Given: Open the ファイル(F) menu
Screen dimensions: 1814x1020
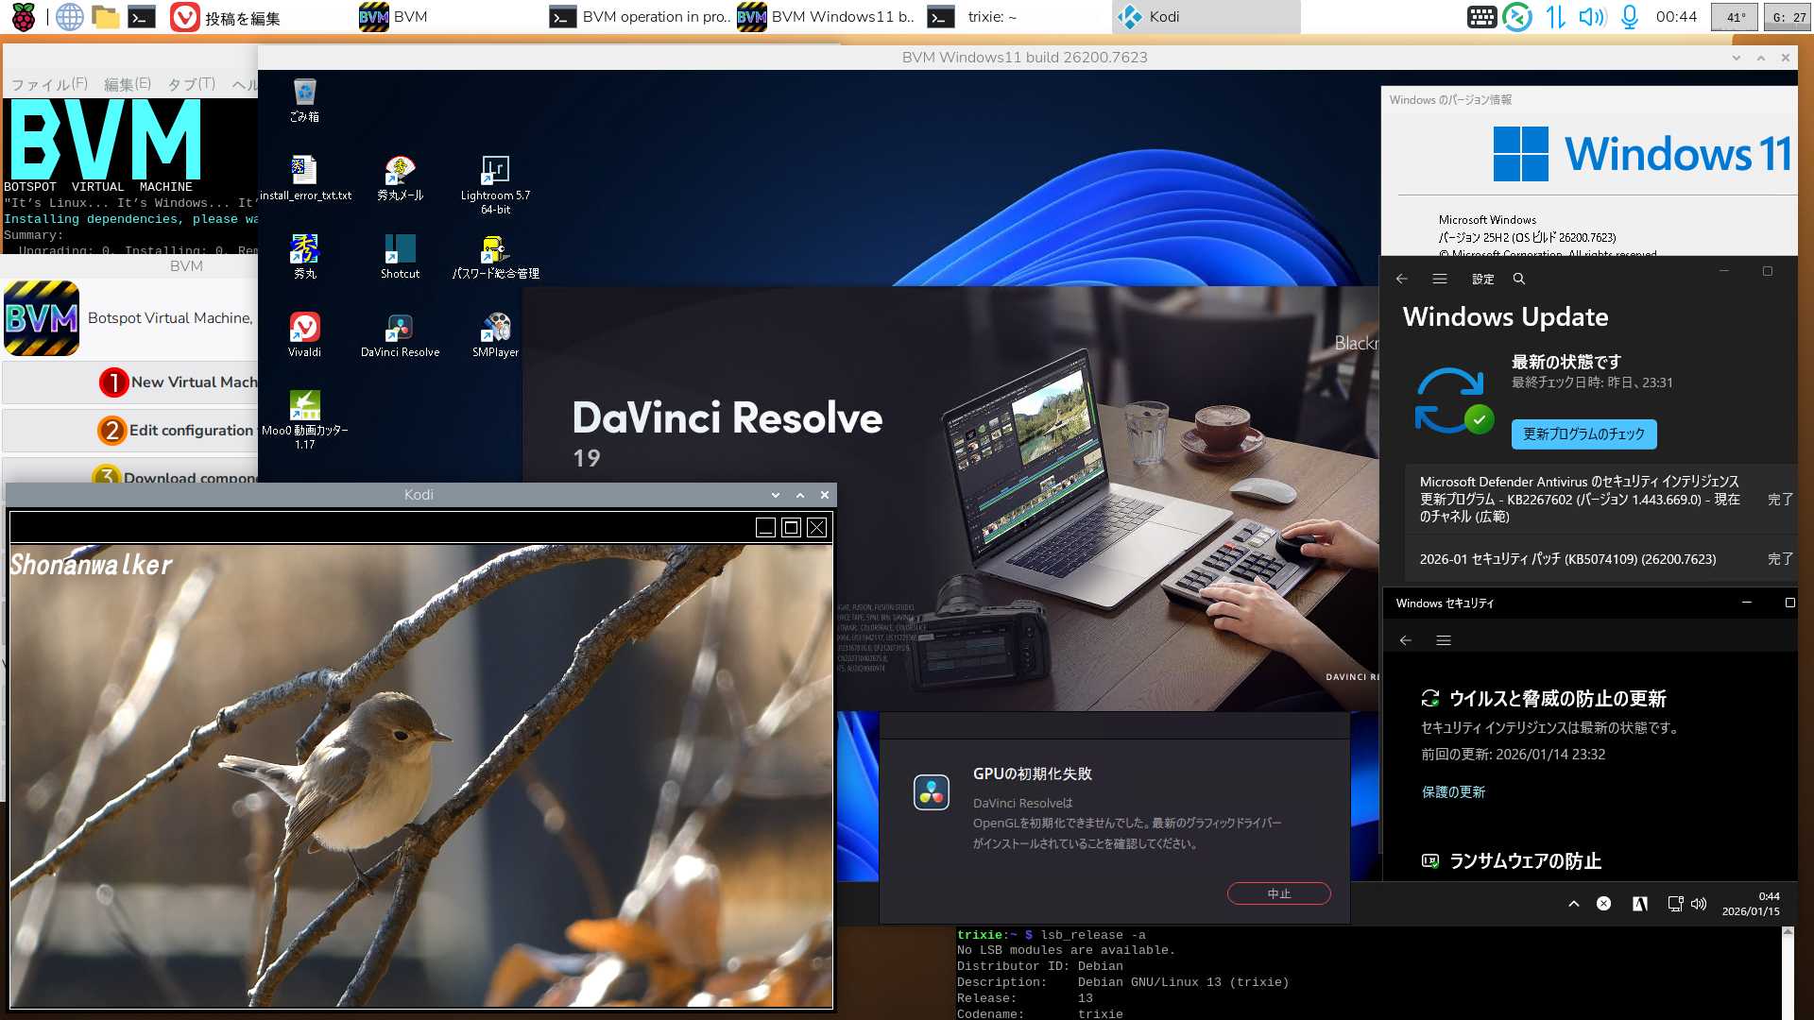Looking at the screenshot, I should (49, 84).
